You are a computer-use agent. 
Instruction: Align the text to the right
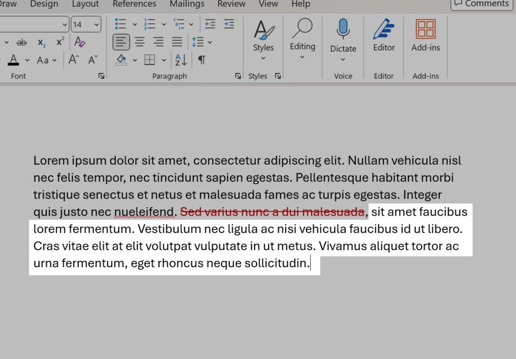coord(158,42)
